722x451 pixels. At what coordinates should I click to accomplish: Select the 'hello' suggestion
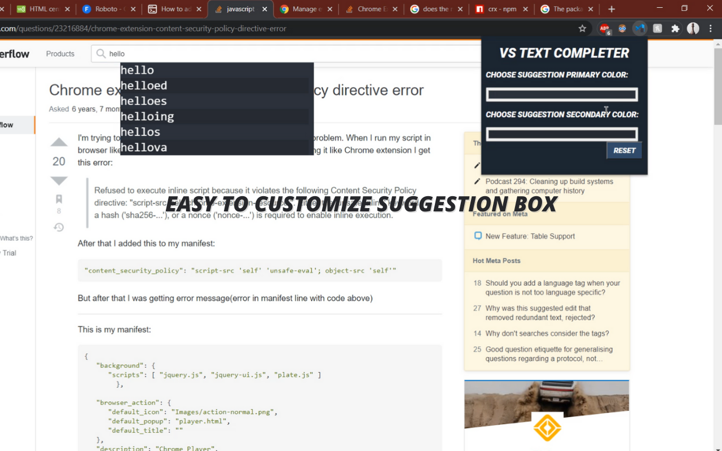click(217, 70)
